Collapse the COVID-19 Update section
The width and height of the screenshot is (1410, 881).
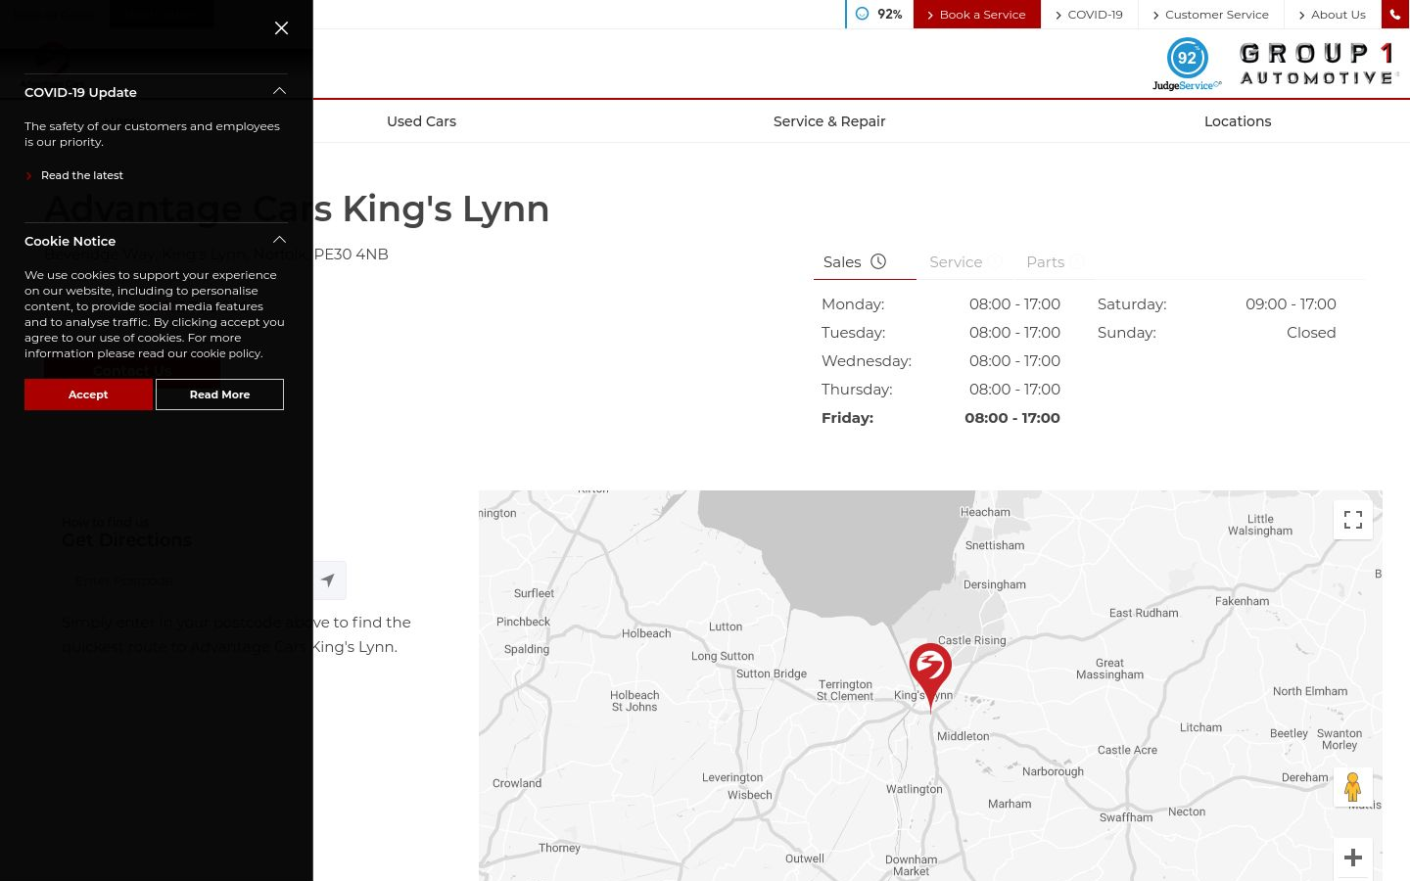coord(279,91)
